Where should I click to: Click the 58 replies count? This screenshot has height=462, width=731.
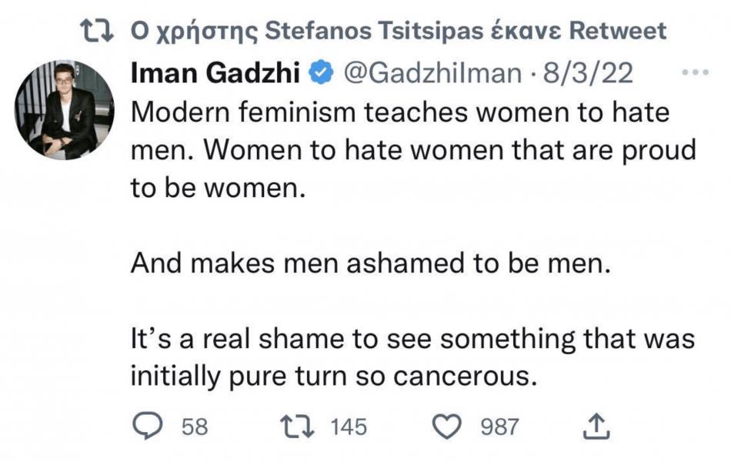pyautogui.click(x=195, y=427)
